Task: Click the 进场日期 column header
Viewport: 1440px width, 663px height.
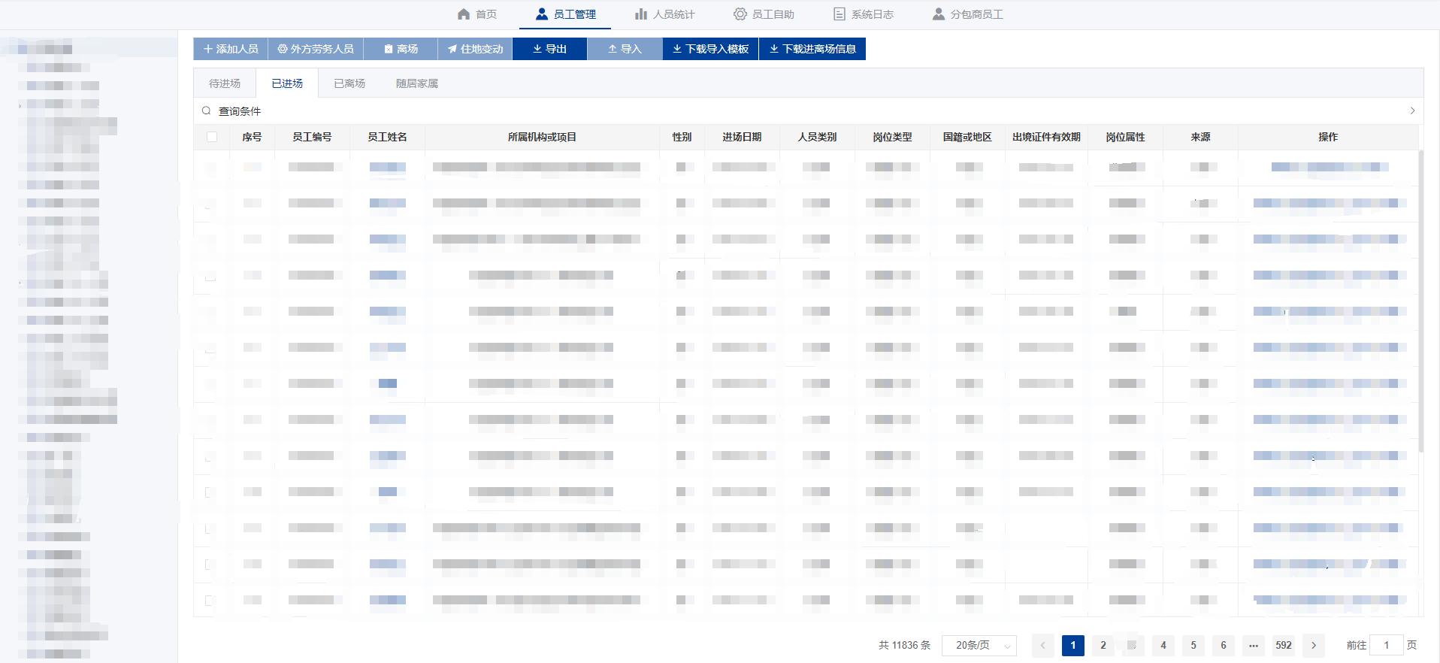Action: pos(742,137)
